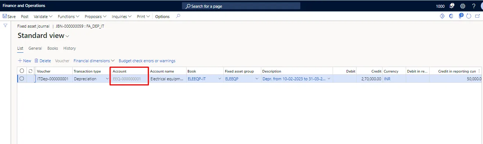
Task: Expand Financial dimensions menu
Action: [x=94, y=61]
